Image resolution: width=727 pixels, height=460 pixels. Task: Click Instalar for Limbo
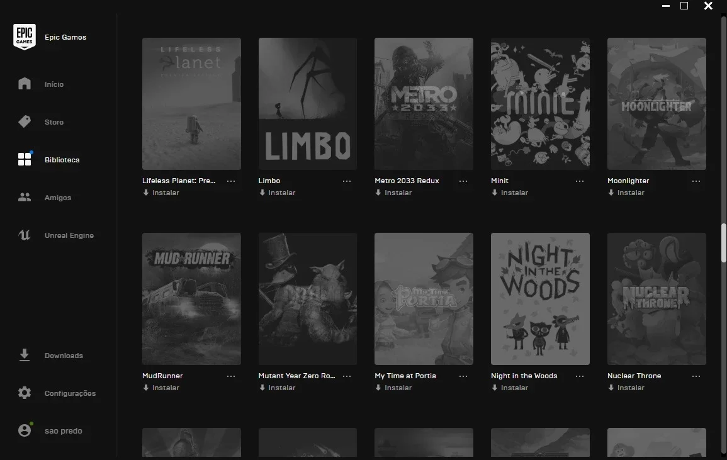[x=282, y=193]
